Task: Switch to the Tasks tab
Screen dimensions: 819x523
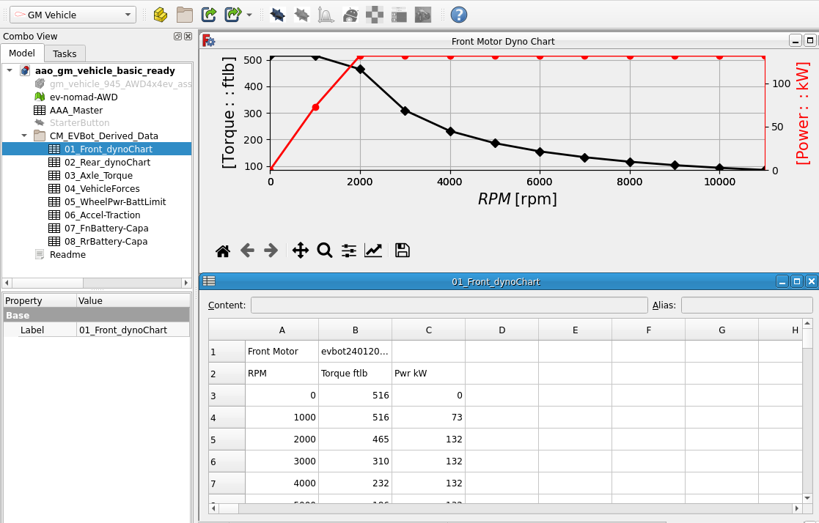Action: coord(65,53)
